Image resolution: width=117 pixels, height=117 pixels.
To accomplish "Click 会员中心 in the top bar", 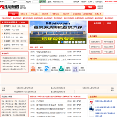I will click(x=91, y=2).
